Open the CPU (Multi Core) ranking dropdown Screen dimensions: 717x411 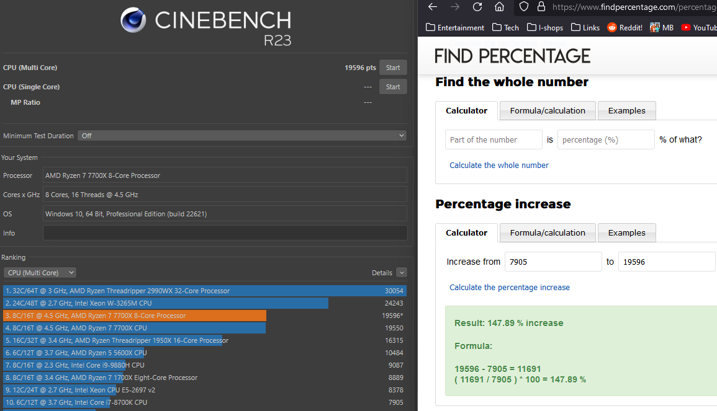tap(40, 273)
